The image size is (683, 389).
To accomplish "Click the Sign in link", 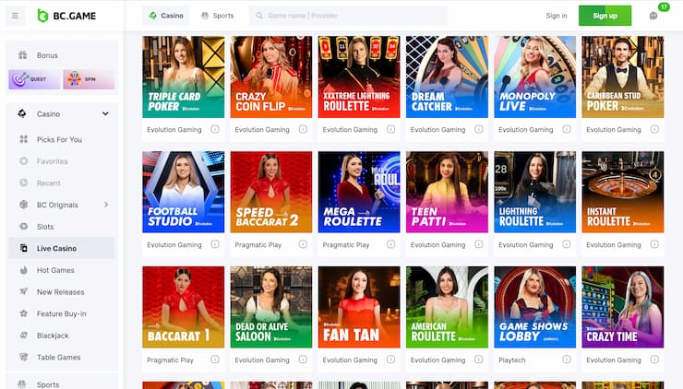I will [557, 16].
